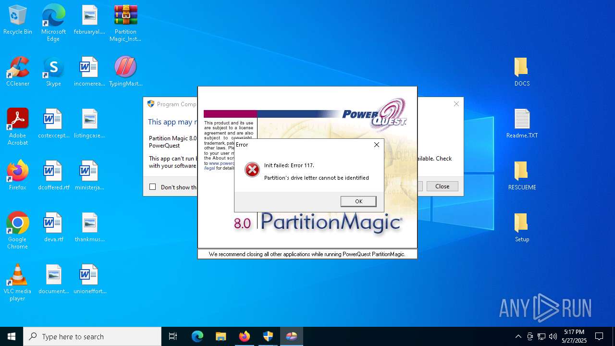Switch to the shield compatibility taskbar item
This screenshot has height=346, width=615.
(x=268, y=336)
